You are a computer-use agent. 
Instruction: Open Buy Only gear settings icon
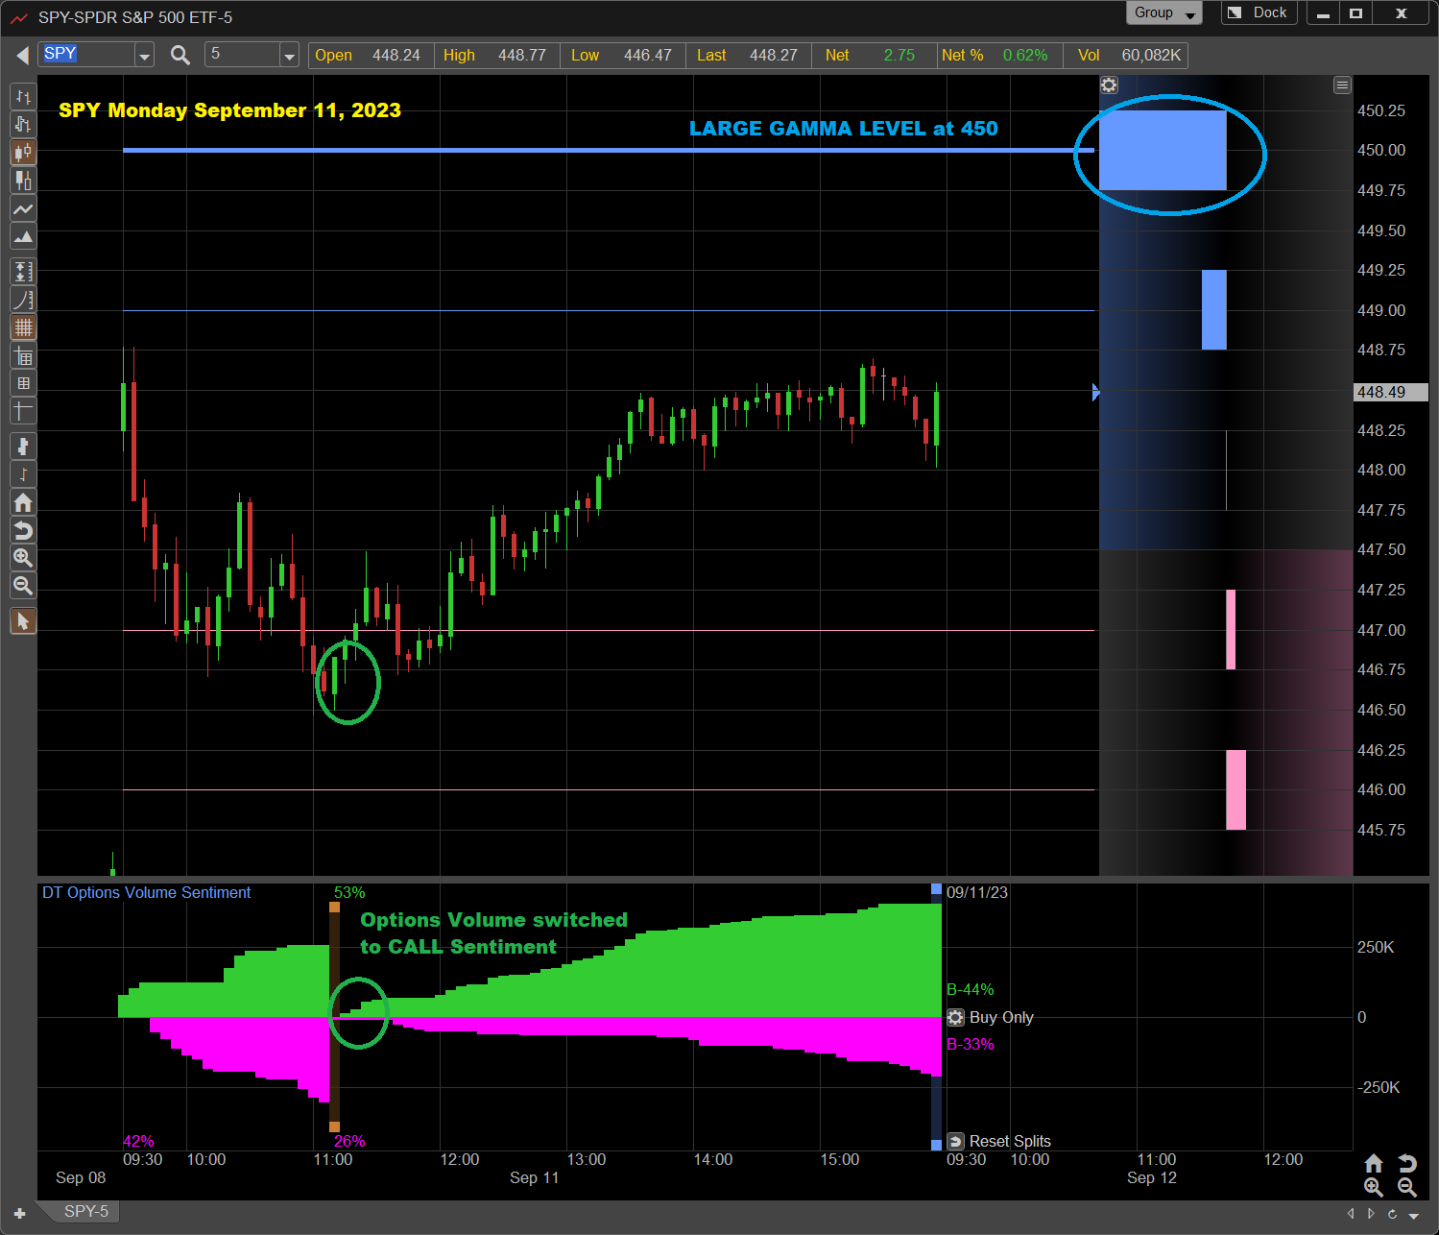click(956, 1018)
